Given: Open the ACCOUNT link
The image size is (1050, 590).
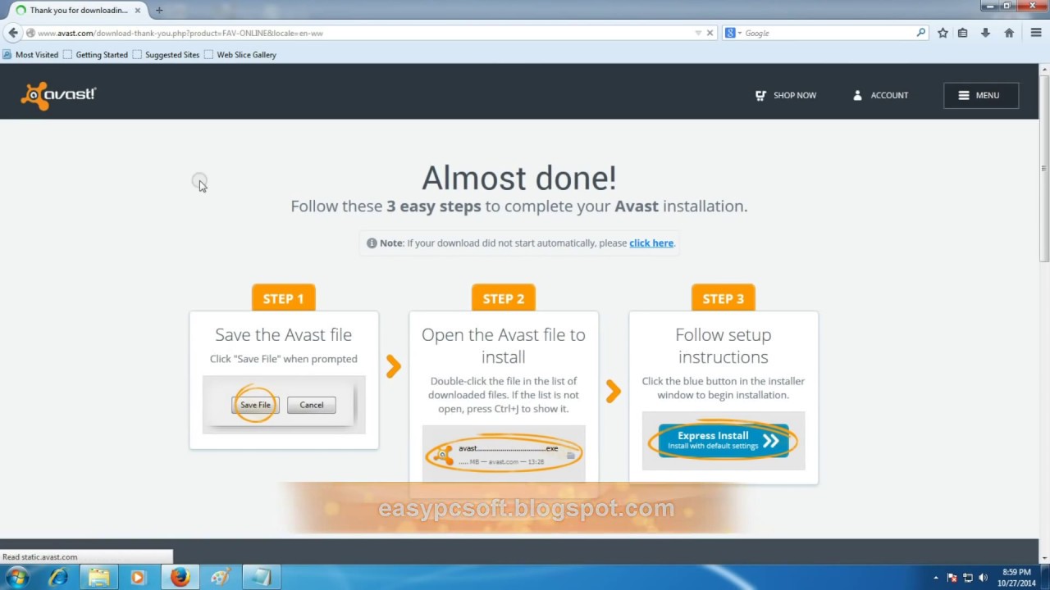Looking at the screenshot, I should 880,95.
